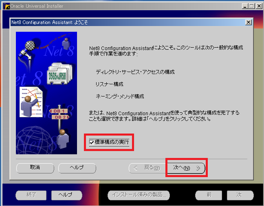Click the 戻る(B) back button
Image resolution: width=264 pixels, height=206 pixels.
pyautogui.click(x=148, y=168)
